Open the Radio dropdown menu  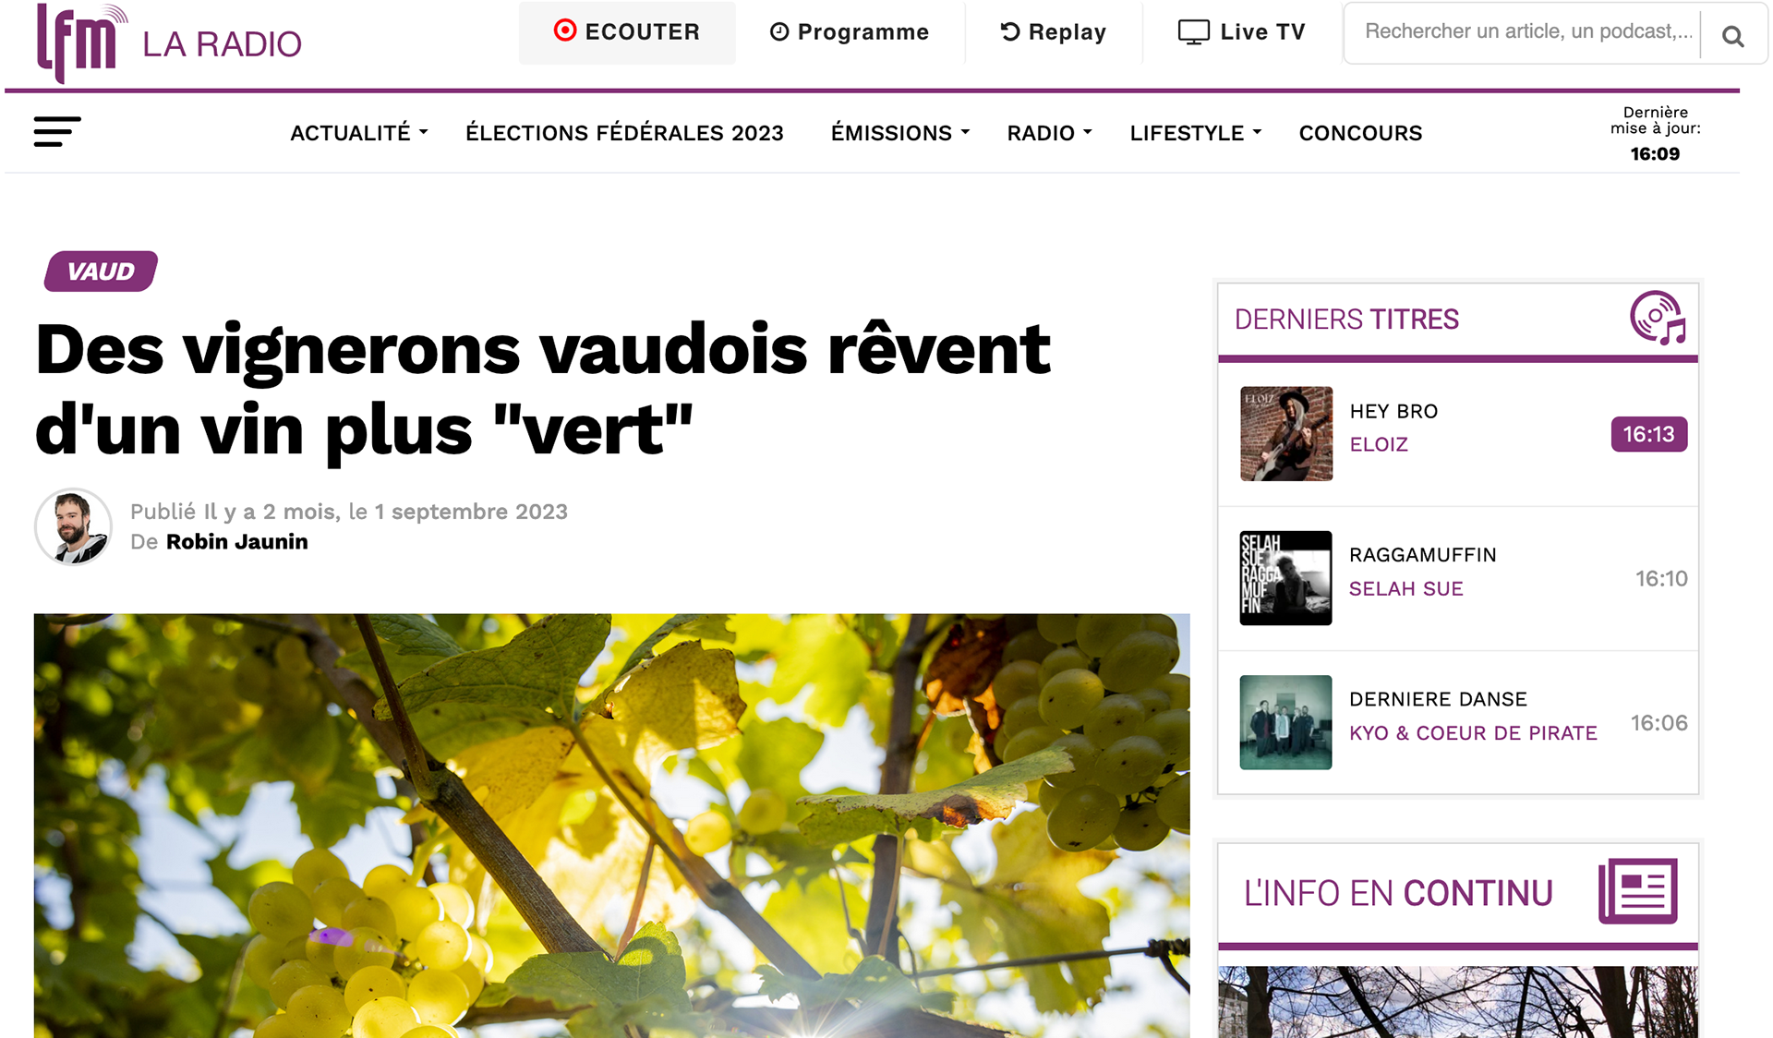pos(1050,133)
